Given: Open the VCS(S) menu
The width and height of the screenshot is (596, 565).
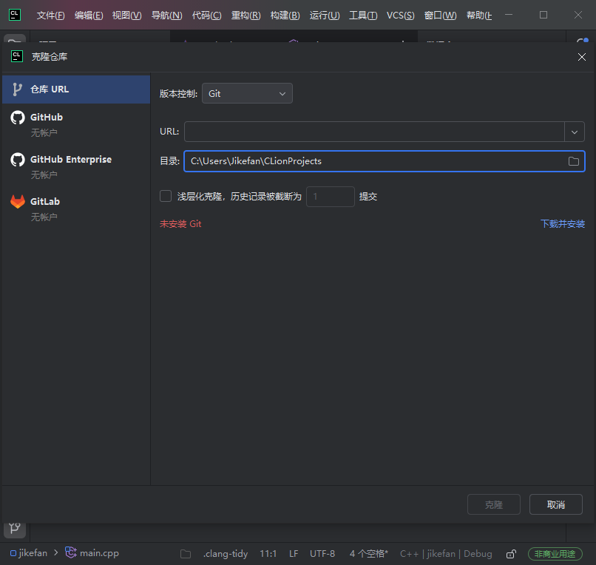Looking at the screenshot, I should [x=401, y=16].
